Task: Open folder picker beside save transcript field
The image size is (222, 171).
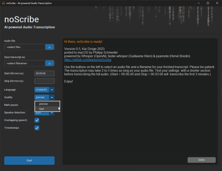Action: pyautogui.click(x=49, y=63)
